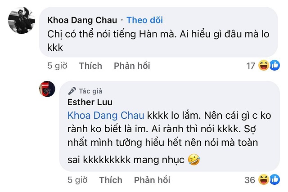Click haha reaction icon on Esther's reply
The image size is (288, 192).
click(263, 180)
